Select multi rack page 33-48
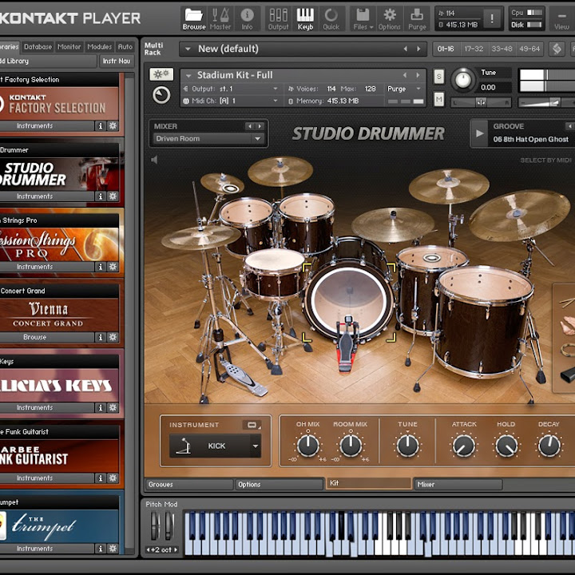 pyautogui.click(x=502, y=49)
